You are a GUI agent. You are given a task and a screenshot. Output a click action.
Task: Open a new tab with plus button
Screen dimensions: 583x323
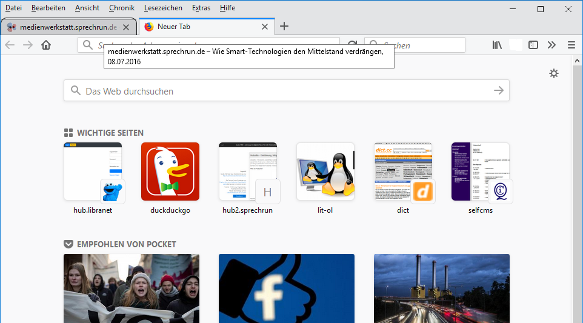click(284, 26)
